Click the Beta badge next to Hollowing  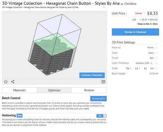(x=19, y=116)
